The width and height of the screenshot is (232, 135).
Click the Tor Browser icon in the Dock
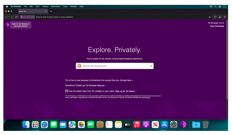point(183,125)
